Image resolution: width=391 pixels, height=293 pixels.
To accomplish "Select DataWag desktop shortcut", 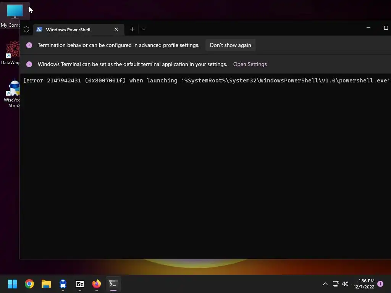I will tap(10, 53).
